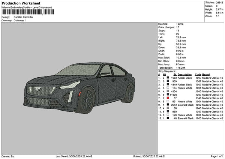Click the Brand column header

click(206, 74)
